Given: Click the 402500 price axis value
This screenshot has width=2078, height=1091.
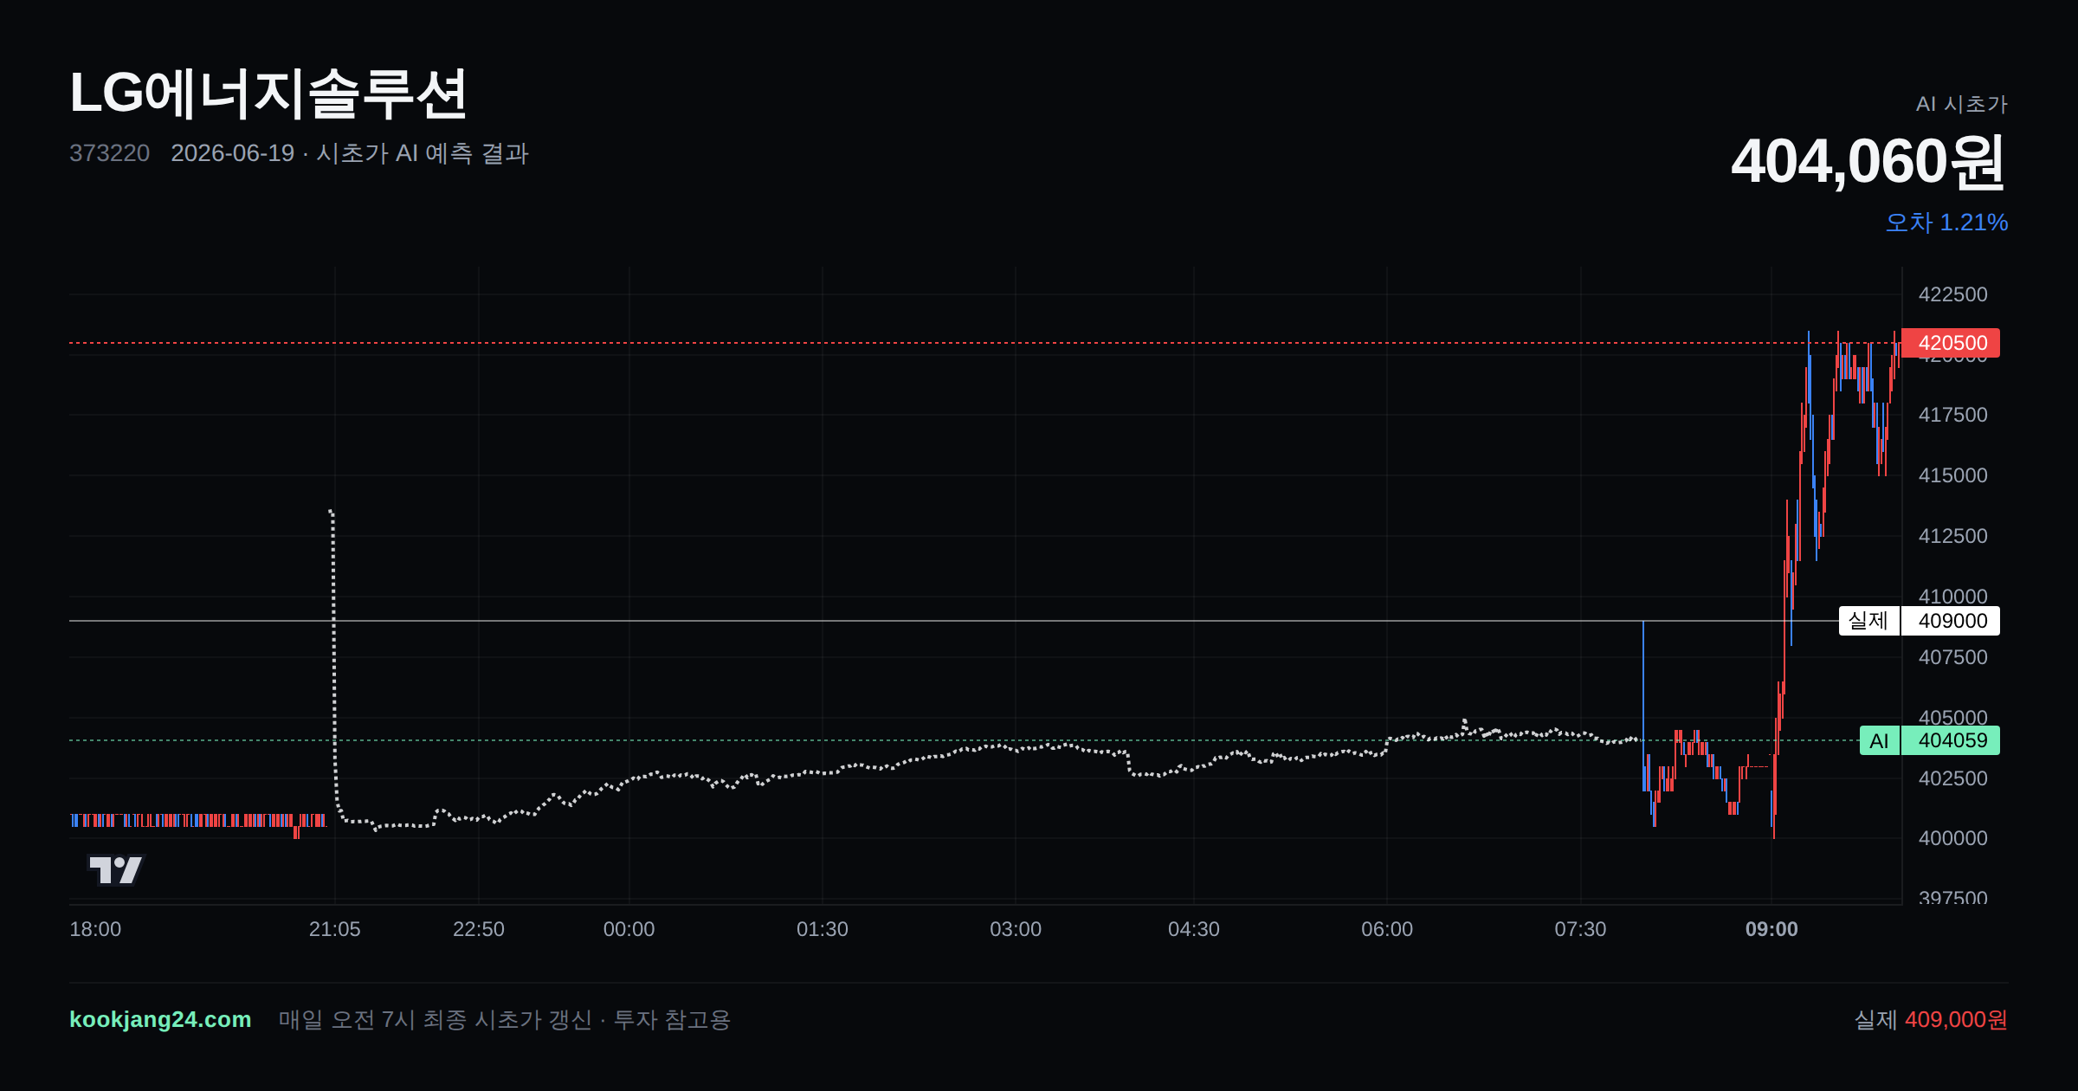Looking at the screenshot, I should [1953, 778].
